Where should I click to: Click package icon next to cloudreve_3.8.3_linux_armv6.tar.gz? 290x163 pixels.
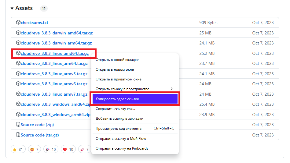(x=18, y=84)
